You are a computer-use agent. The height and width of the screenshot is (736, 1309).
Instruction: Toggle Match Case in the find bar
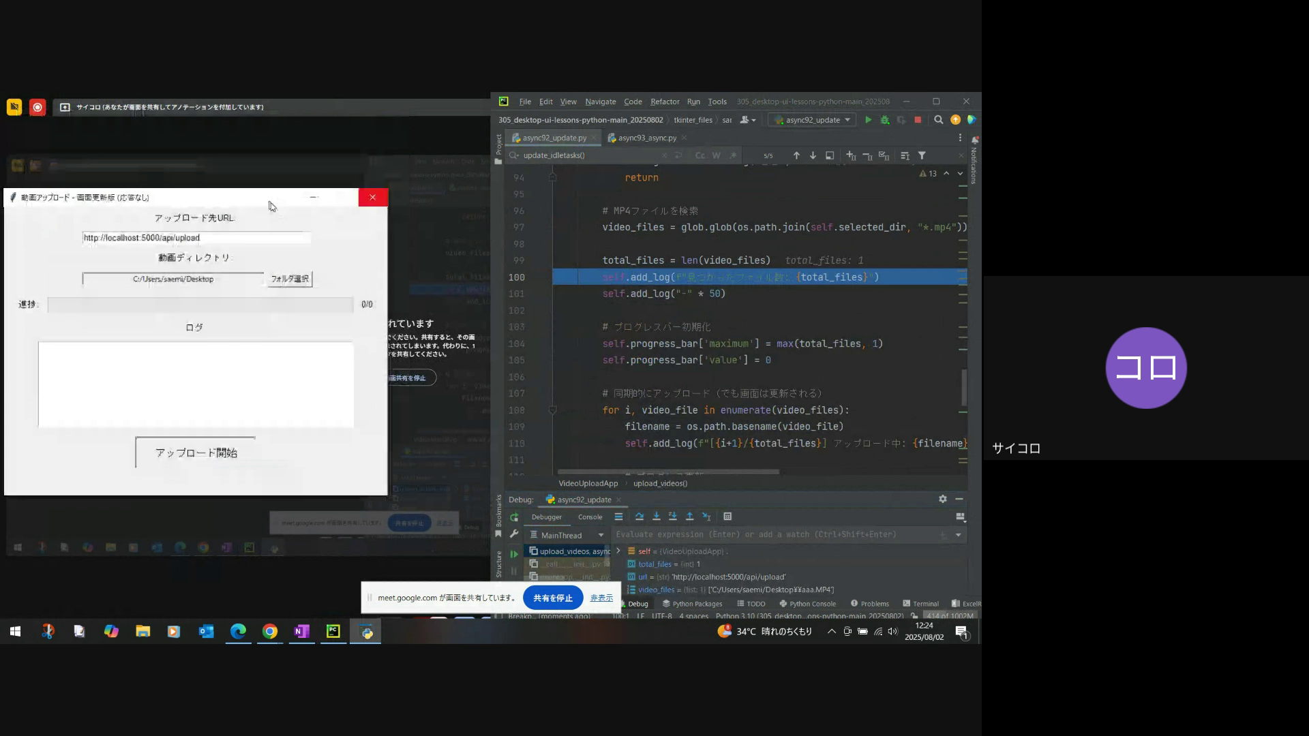click(x=699, y=155)
